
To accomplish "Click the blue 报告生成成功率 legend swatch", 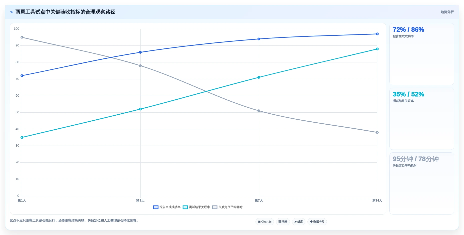I will coord(156,207).
